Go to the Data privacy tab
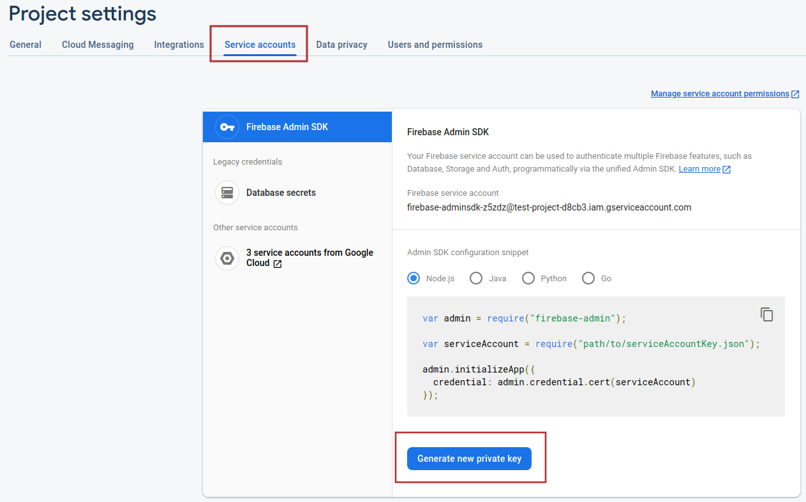The height and width of the screenshot is (502, 806). click(342, 45)
